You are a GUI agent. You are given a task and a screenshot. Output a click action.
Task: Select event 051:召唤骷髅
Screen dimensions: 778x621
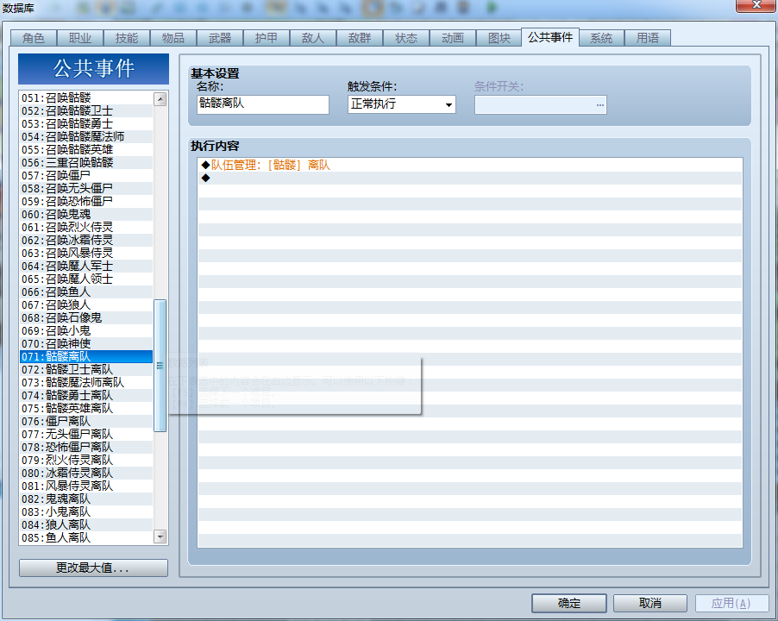(x=86, y=97)
